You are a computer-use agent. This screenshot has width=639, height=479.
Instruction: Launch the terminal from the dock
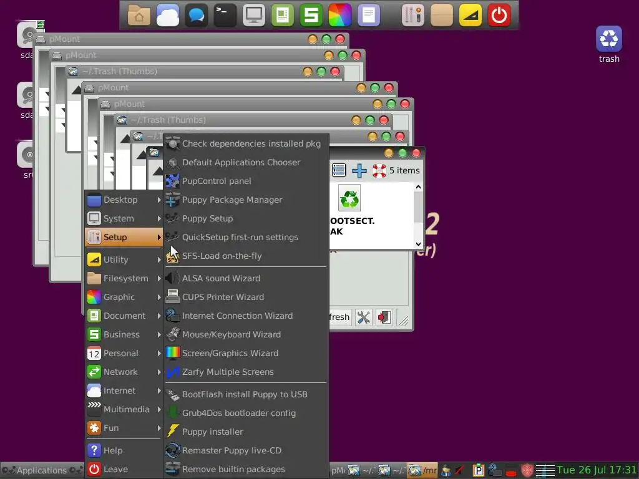coord(225,15)
